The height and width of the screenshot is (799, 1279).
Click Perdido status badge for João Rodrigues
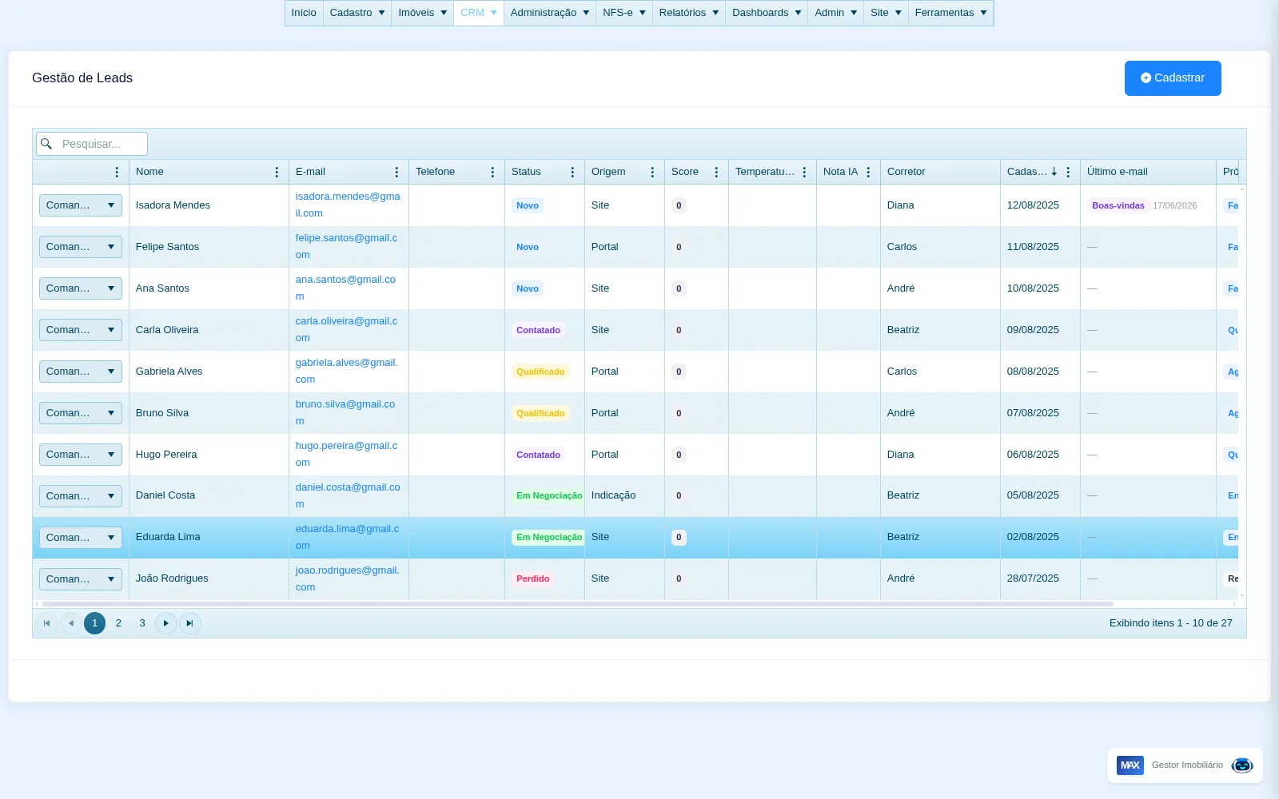tap(532, 578)
